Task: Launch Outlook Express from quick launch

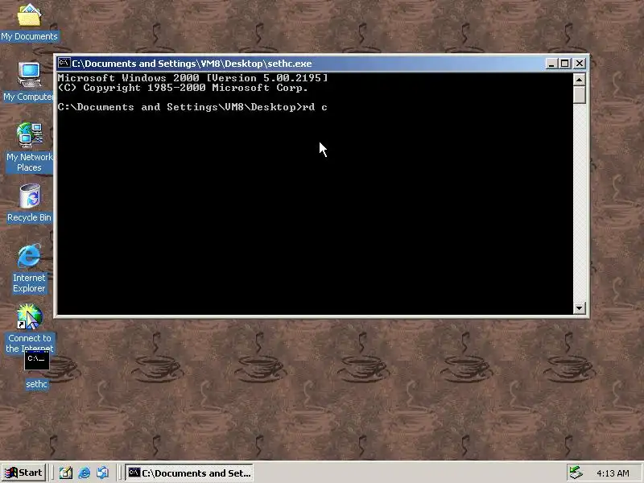Action: pyautogui.click(x=103, y=473)
